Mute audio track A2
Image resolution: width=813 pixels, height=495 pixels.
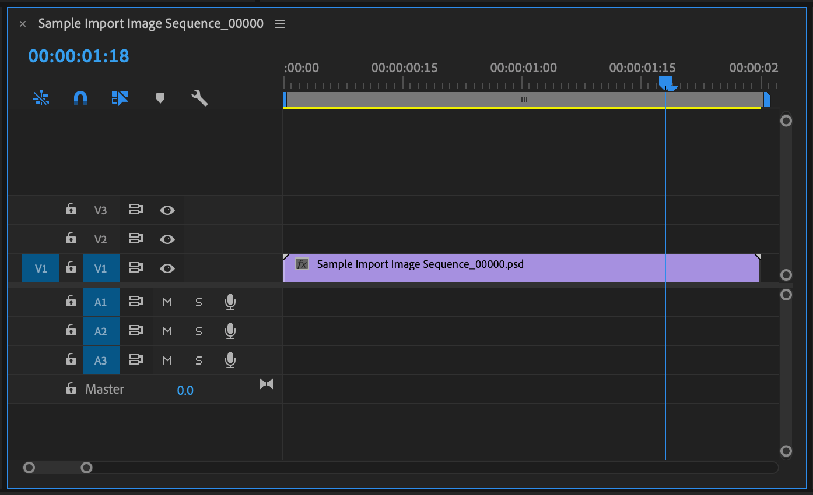point(167,331)
